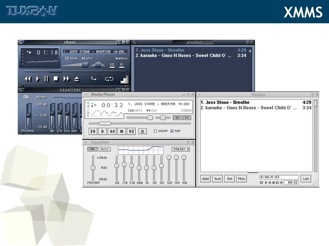Image resolution: width=329 pixels, height=246 pixels.
Task: Click PREAMP slider knob in light Equalizer
Action: pyautogui.click(x=93, y=168)
